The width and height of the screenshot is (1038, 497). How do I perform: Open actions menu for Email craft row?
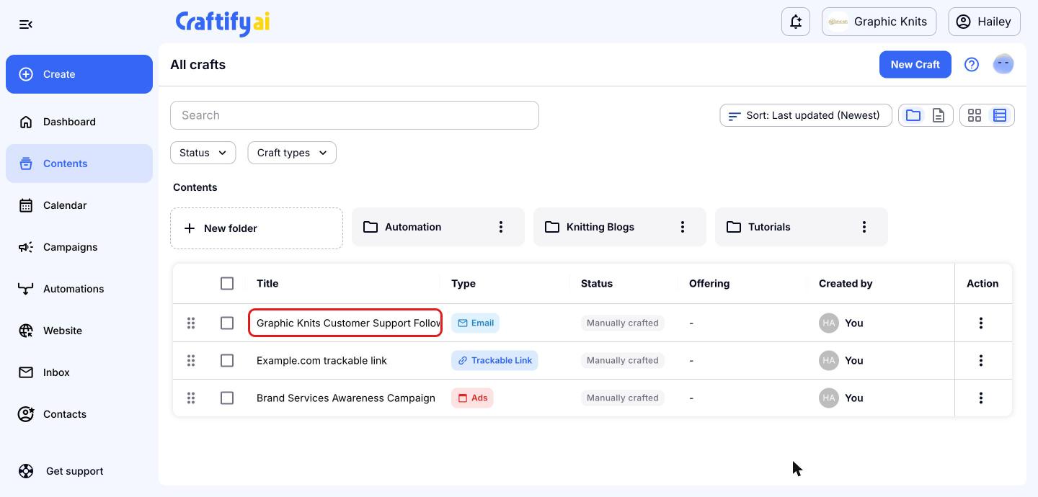tap(981, 323)
